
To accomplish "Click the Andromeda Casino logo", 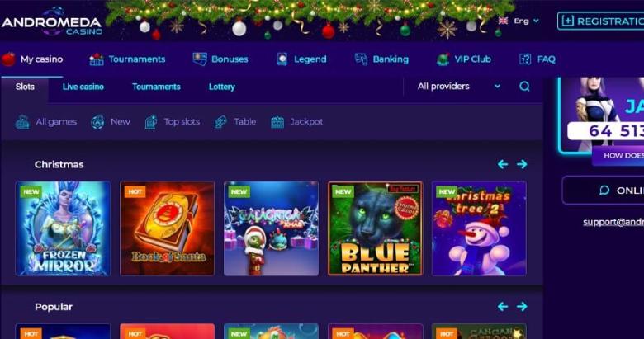I will coord(52,21).
